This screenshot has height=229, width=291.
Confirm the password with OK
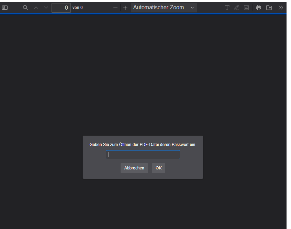158,168
